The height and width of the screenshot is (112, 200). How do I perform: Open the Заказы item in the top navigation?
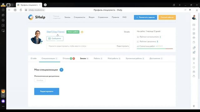click(x=67, y=17)
